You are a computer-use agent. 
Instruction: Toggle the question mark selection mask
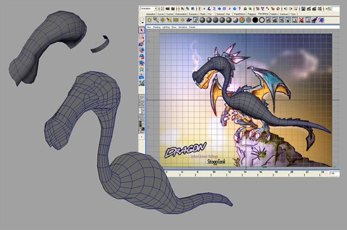pyautogui.click(x=239, y=8)
